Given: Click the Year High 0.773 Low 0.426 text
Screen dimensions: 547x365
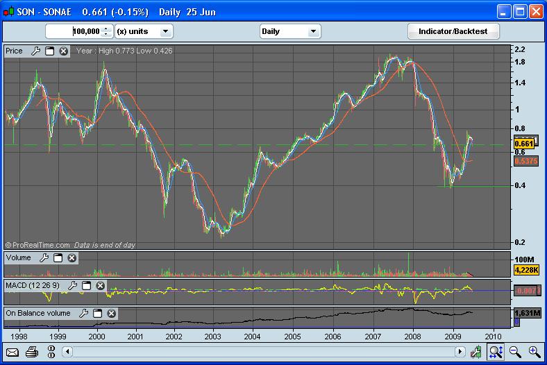Looking at the screenshot, I should point(124,51).
